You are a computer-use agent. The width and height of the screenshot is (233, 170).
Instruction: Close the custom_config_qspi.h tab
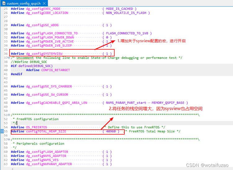(44, 3)
